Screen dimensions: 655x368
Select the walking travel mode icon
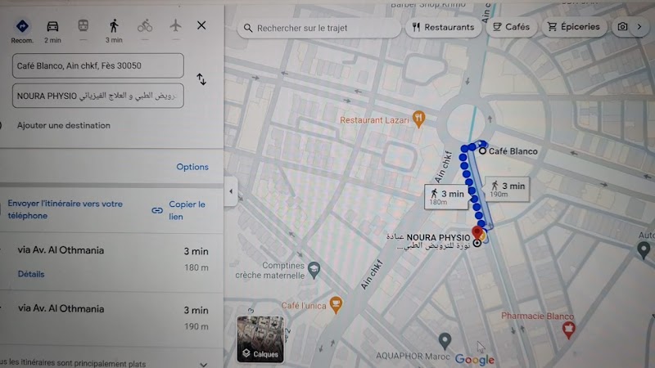114,26
